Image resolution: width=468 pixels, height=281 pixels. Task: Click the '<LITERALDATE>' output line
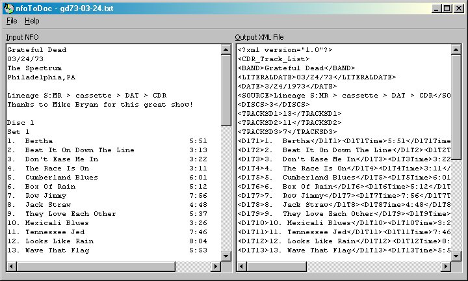317,77
